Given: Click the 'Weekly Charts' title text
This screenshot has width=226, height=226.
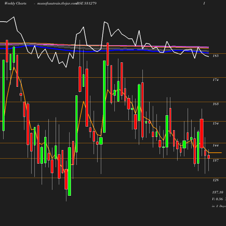Looking at the screenshot, I should (15, 4).
